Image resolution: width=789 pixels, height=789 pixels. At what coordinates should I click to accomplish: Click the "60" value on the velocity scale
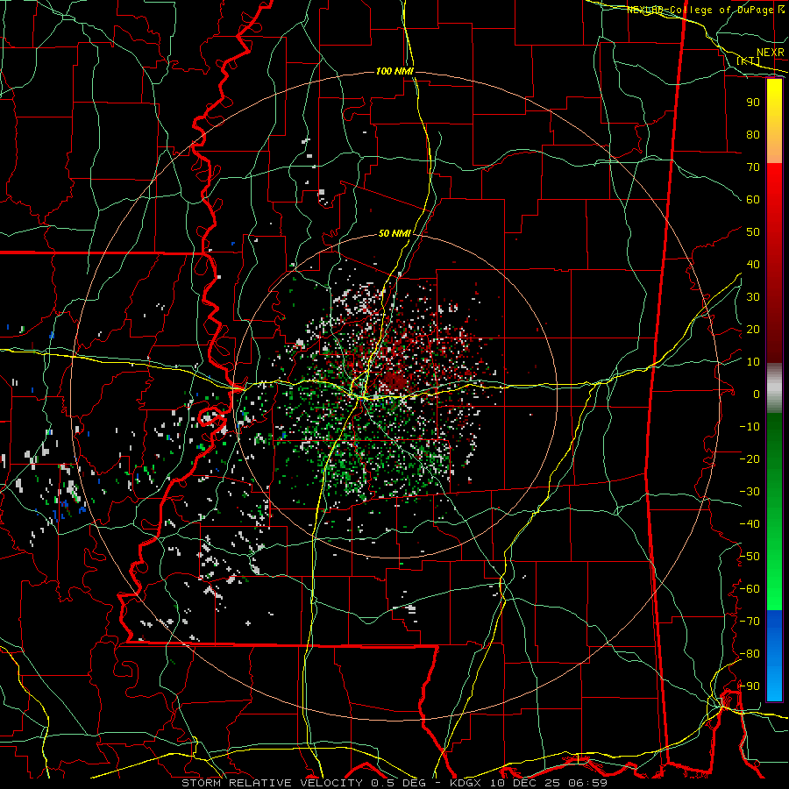[753, 200]
